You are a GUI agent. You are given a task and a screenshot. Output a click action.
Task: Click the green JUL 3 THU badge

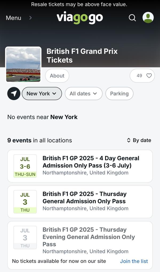tap(25, 202)
